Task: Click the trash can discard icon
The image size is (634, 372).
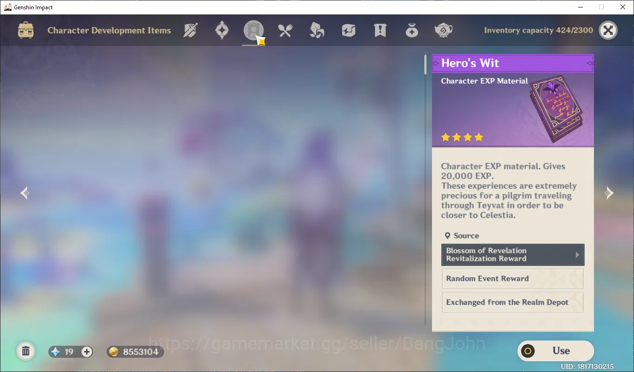Action: point(26,351)
